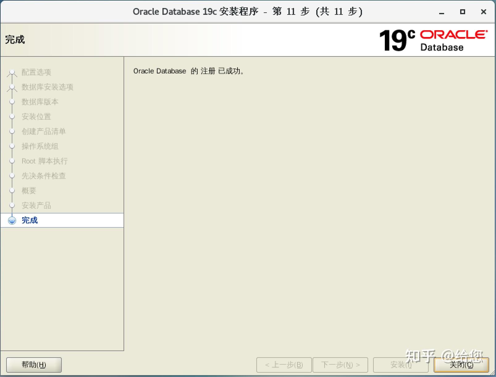Click the 关闭(C) button
496x377 pixels.
[461, 365]
